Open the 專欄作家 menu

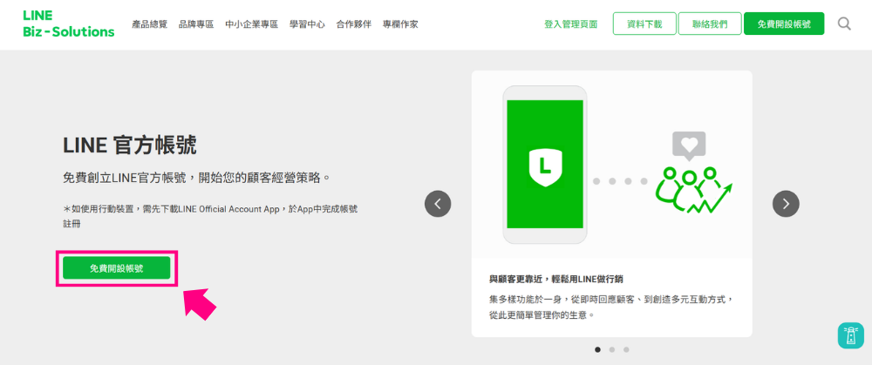click(x=400, y=24)
